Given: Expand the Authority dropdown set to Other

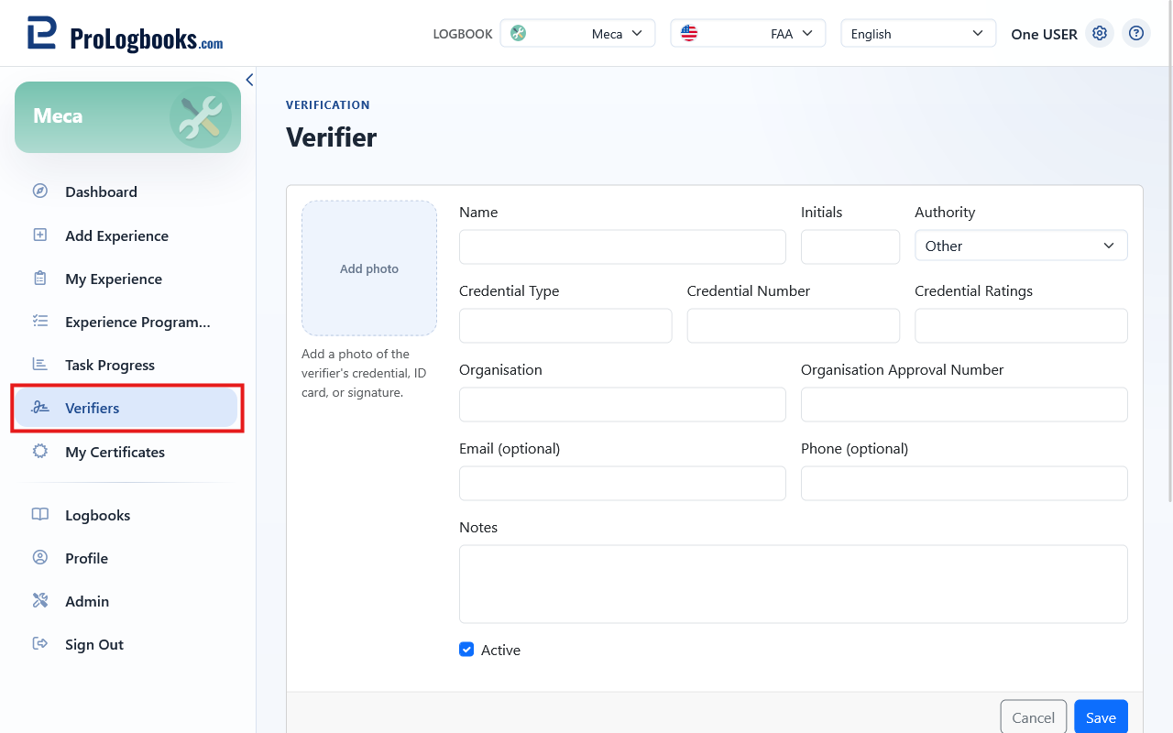Looking at the screenshot, I should (x=1021, y=246).
